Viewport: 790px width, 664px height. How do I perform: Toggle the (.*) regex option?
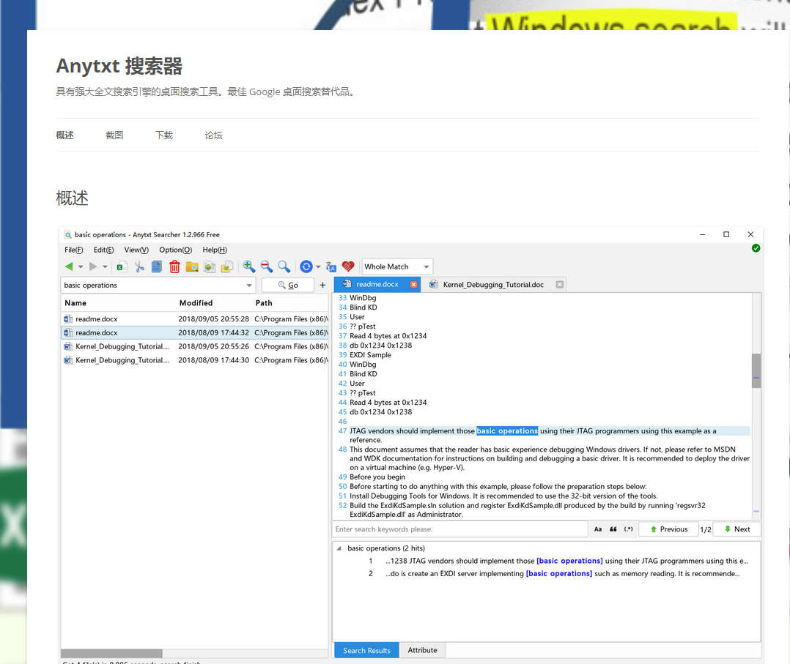[x=628, y=529]
